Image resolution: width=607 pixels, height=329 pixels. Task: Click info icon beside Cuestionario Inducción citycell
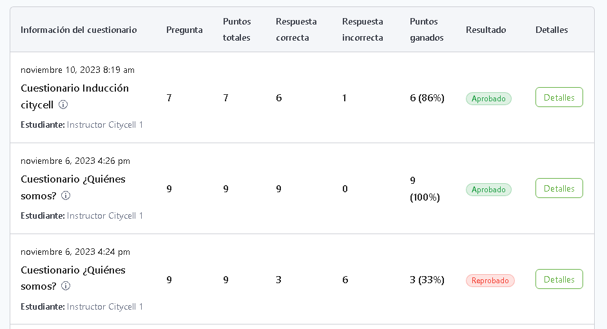[63, 105]
